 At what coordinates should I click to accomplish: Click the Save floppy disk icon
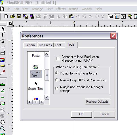tap(19, 16)
